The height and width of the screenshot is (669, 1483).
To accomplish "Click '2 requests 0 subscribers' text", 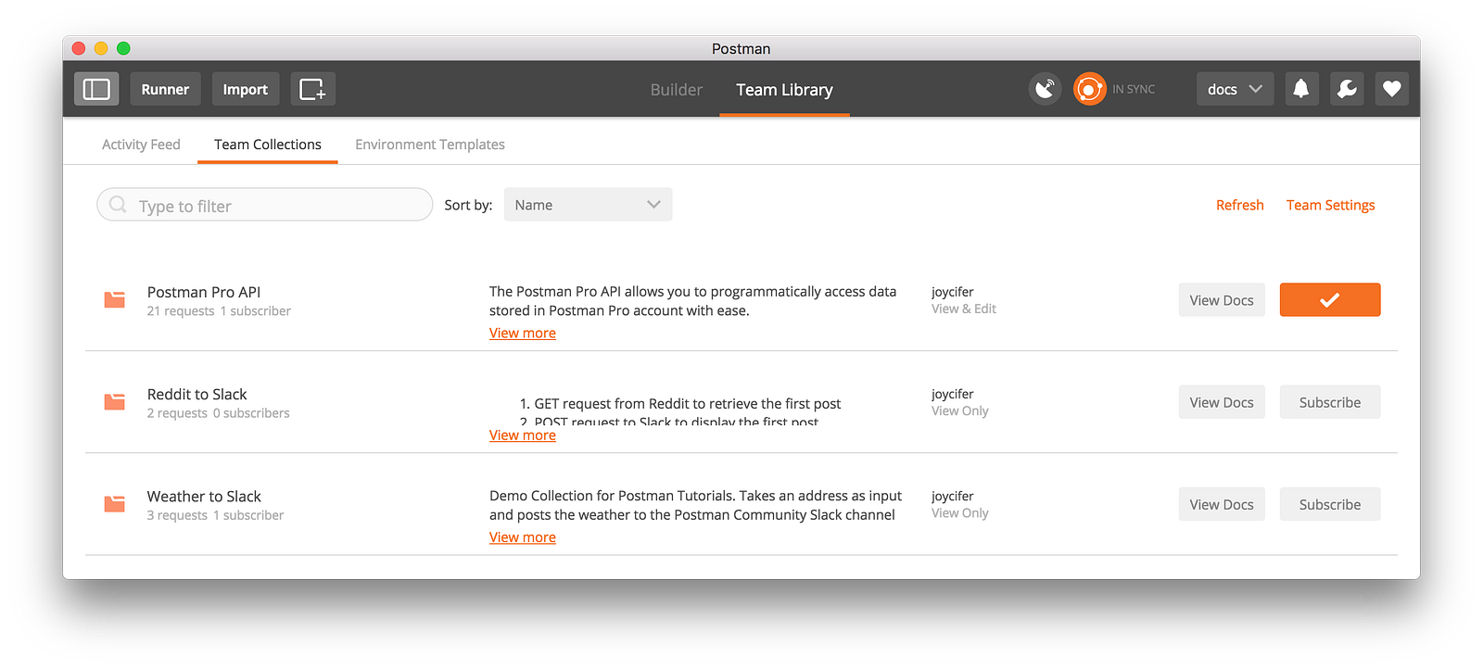I will point(219,413).
